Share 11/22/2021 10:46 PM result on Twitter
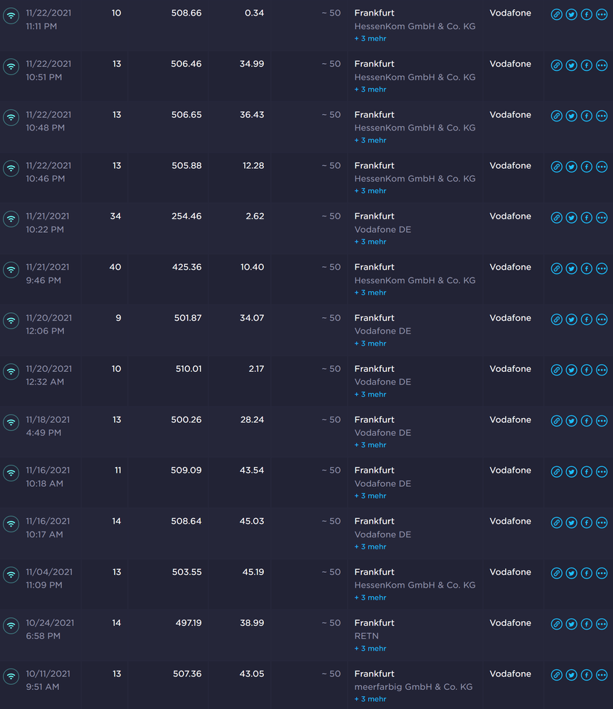Image resolution: width=613 pixels, height=709 pixels. (571, 167)
